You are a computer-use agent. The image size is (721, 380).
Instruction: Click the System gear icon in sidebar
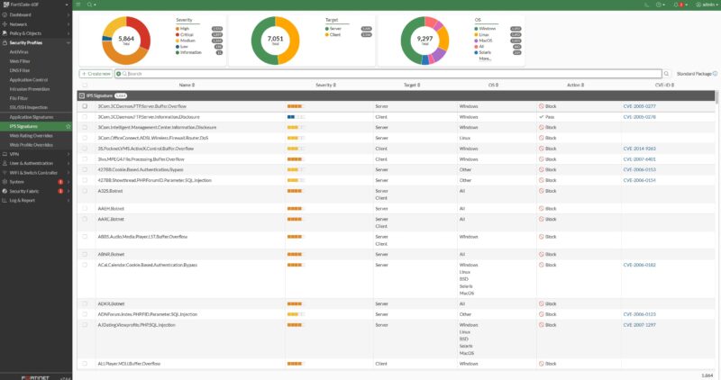pos(5,182)
